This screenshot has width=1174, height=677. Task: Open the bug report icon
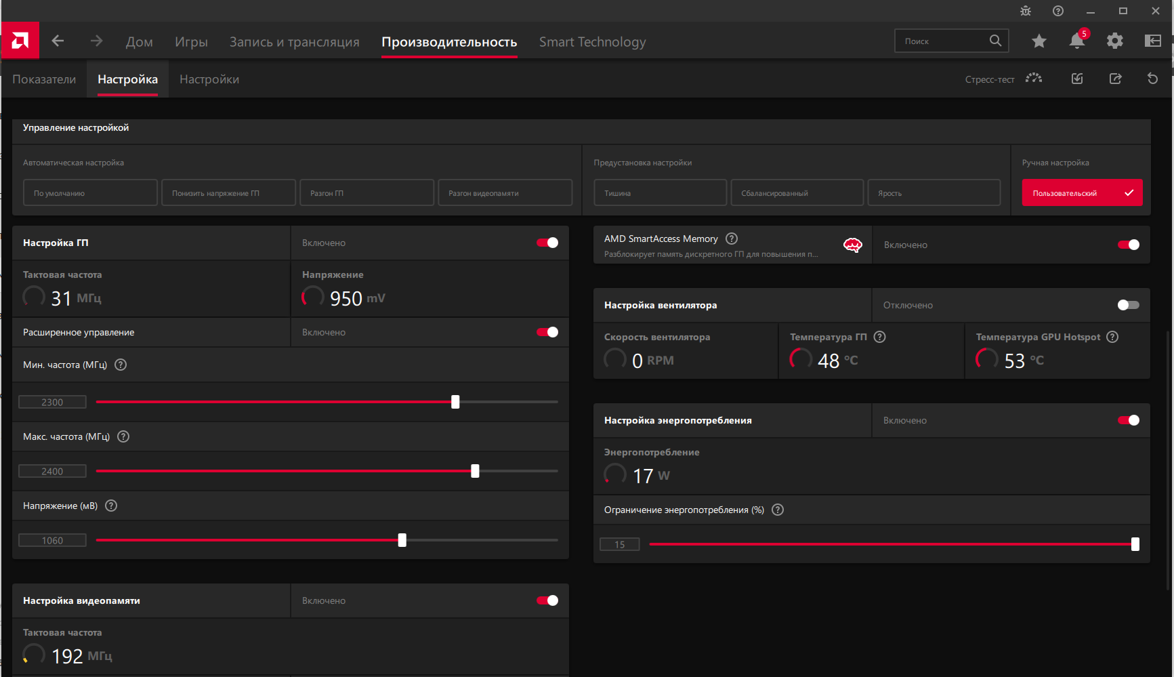[1026, 11]
